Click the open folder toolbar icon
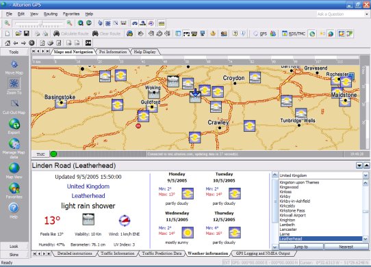The image size is (371, 267). [x=18, y=33]
